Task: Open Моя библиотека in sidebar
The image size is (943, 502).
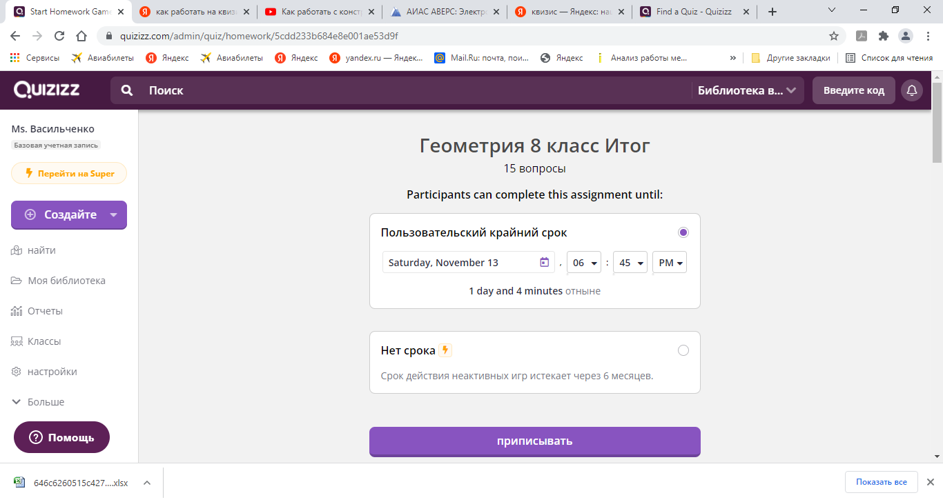Action: pyautogui.click(x=59, y=281)
